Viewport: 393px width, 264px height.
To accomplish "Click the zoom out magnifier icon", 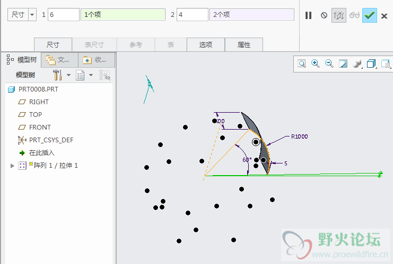I will (x=329, y=63).
